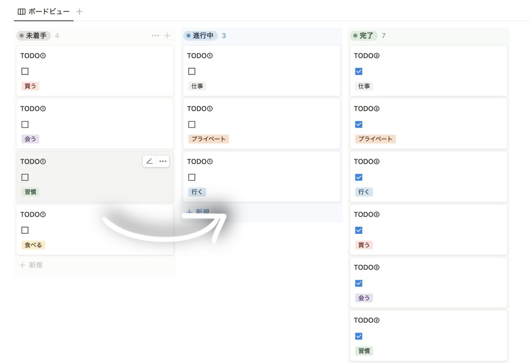Click the blue 行く tag in 進行中 column

[197, 192]
